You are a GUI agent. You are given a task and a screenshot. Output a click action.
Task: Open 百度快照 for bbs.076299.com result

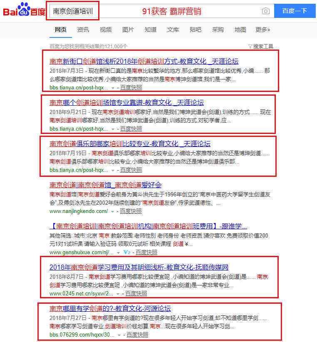click(x=137, y=335)
